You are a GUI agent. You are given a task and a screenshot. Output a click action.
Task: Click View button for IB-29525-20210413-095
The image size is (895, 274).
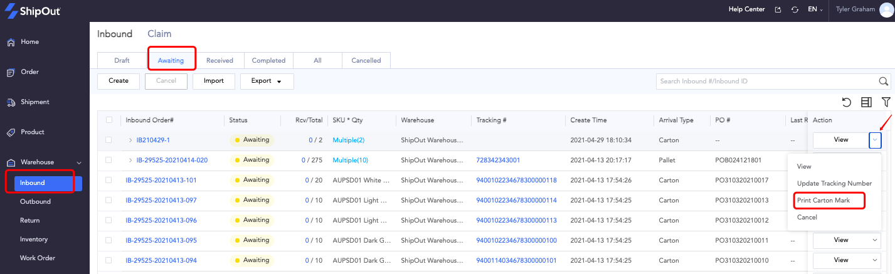point(841,240)
